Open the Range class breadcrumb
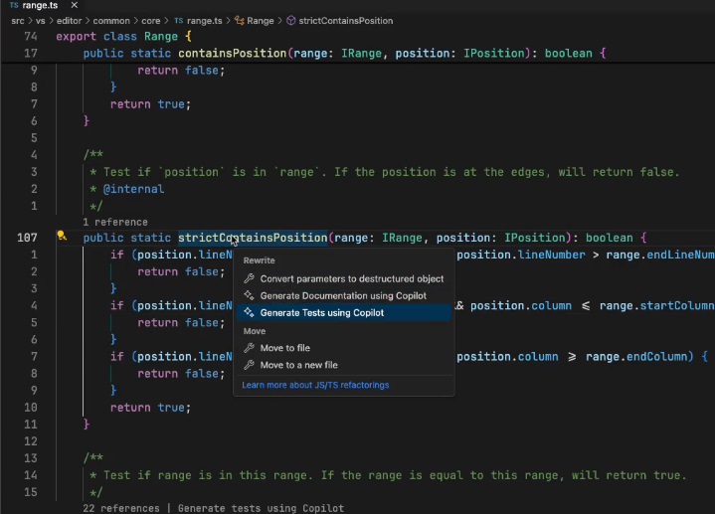The image size is (715, 514). (261, 21)
